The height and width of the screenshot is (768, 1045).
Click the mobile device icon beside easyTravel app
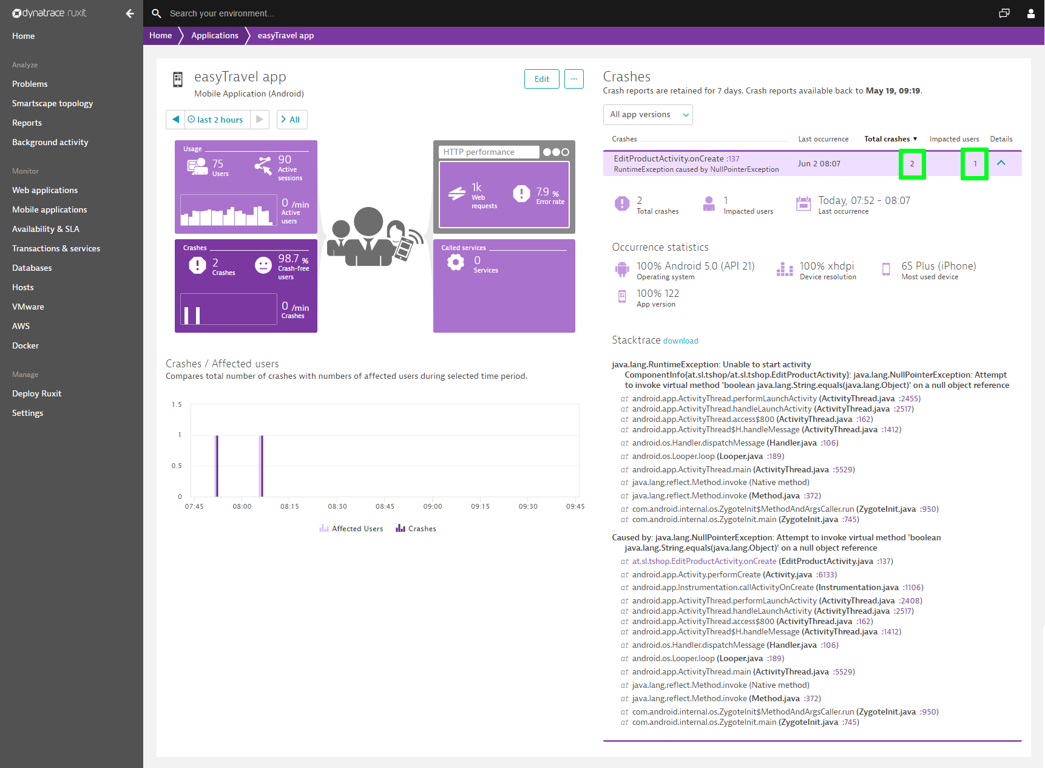tap(178, 80)
